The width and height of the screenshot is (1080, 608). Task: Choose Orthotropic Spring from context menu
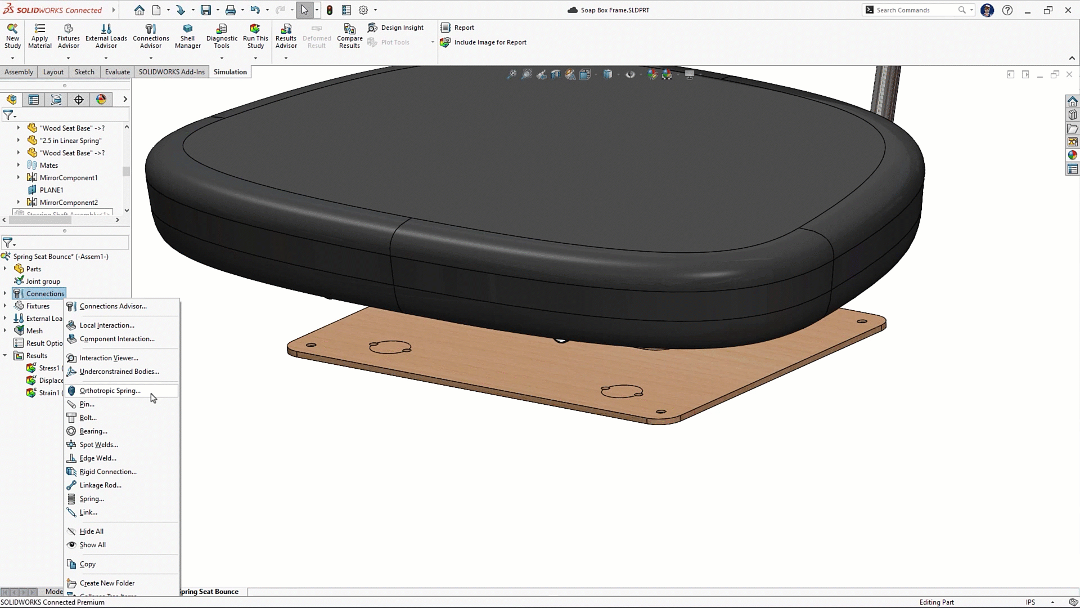121,391
